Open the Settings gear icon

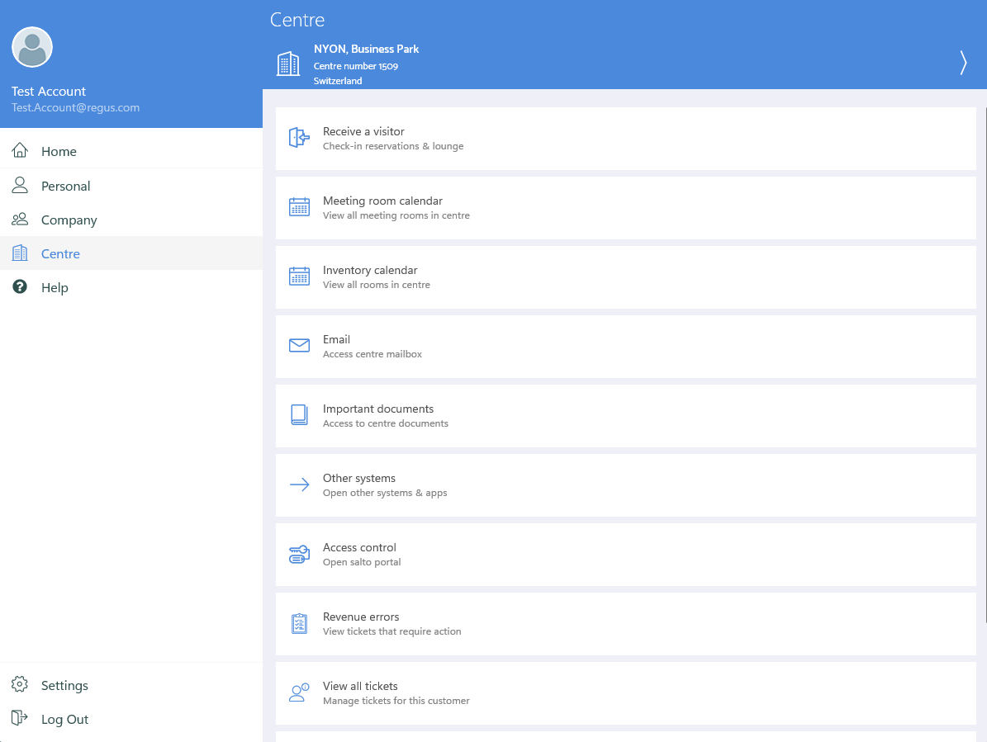pos(20,685)
